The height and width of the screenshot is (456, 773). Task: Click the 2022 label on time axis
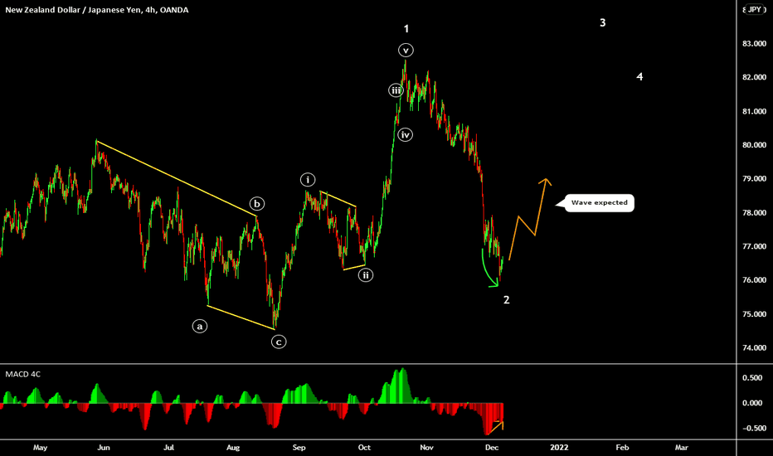point(559,448)
